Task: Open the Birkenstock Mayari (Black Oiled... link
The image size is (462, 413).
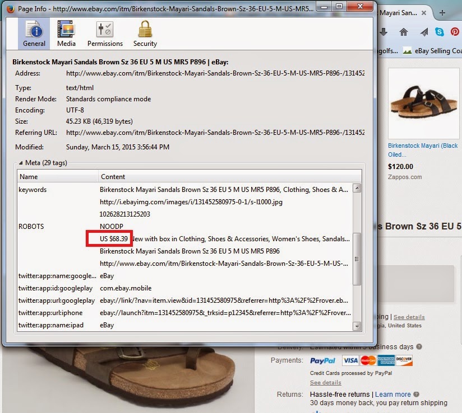Action: (x=423, y=150)
